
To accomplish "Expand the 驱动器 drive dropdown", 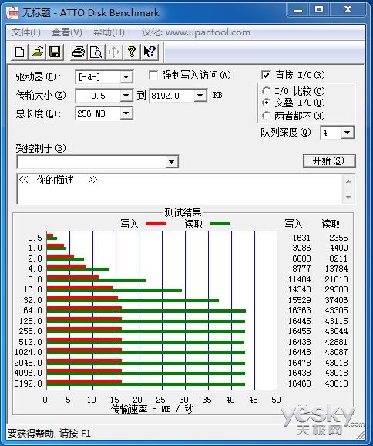I will pos(126,77).
